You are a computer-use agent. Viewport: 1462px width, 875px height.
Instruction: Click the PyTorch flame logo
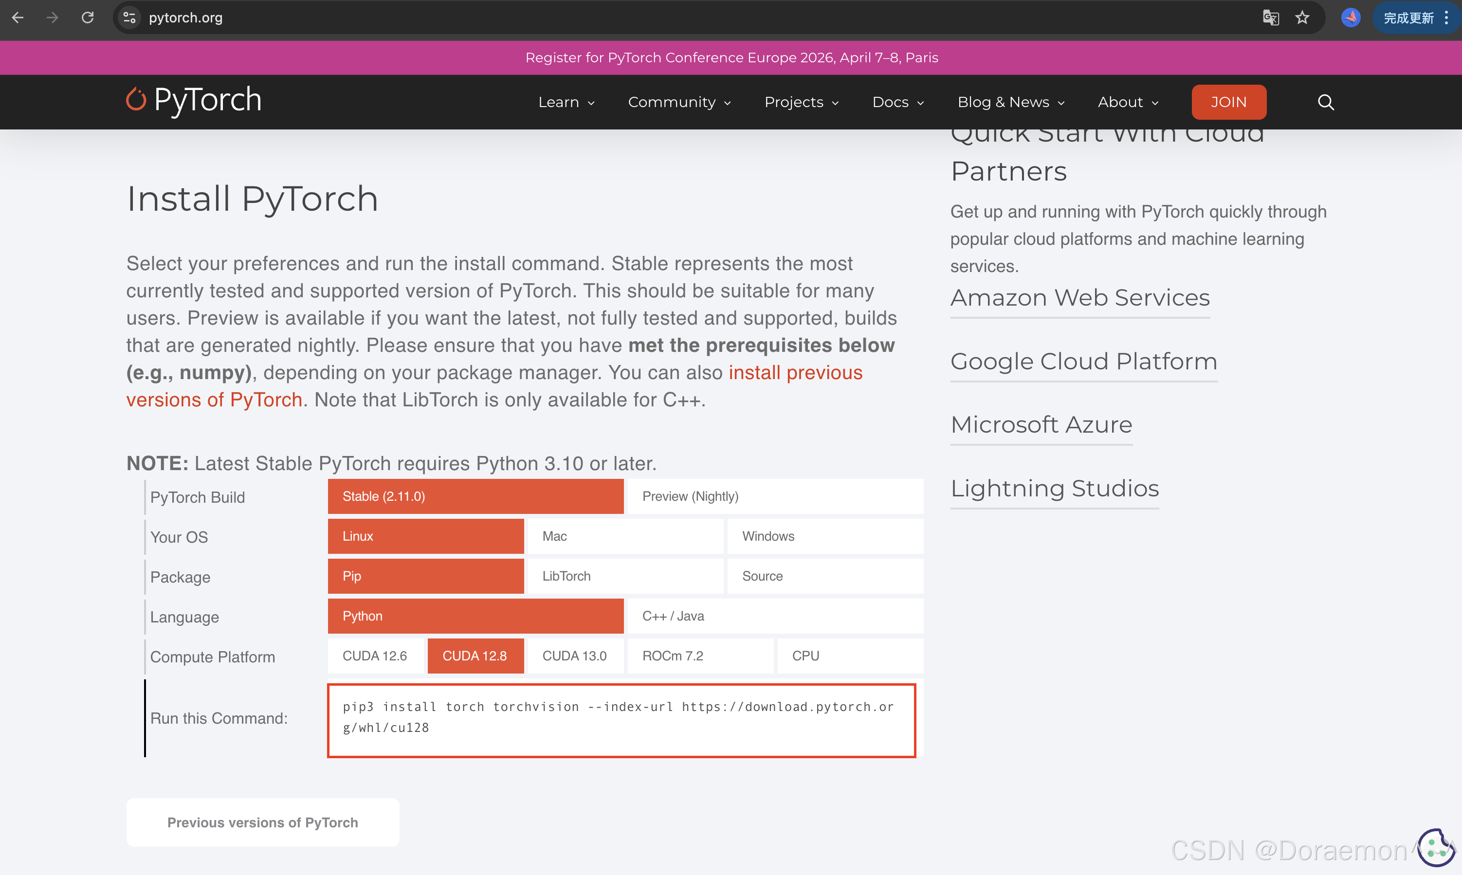coord(136,99)
